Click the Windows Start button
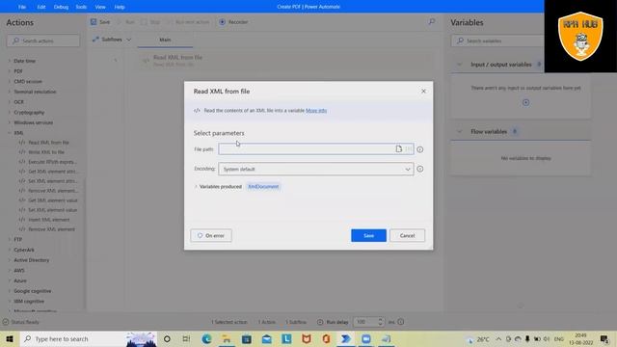 click(x=10, y=338)
